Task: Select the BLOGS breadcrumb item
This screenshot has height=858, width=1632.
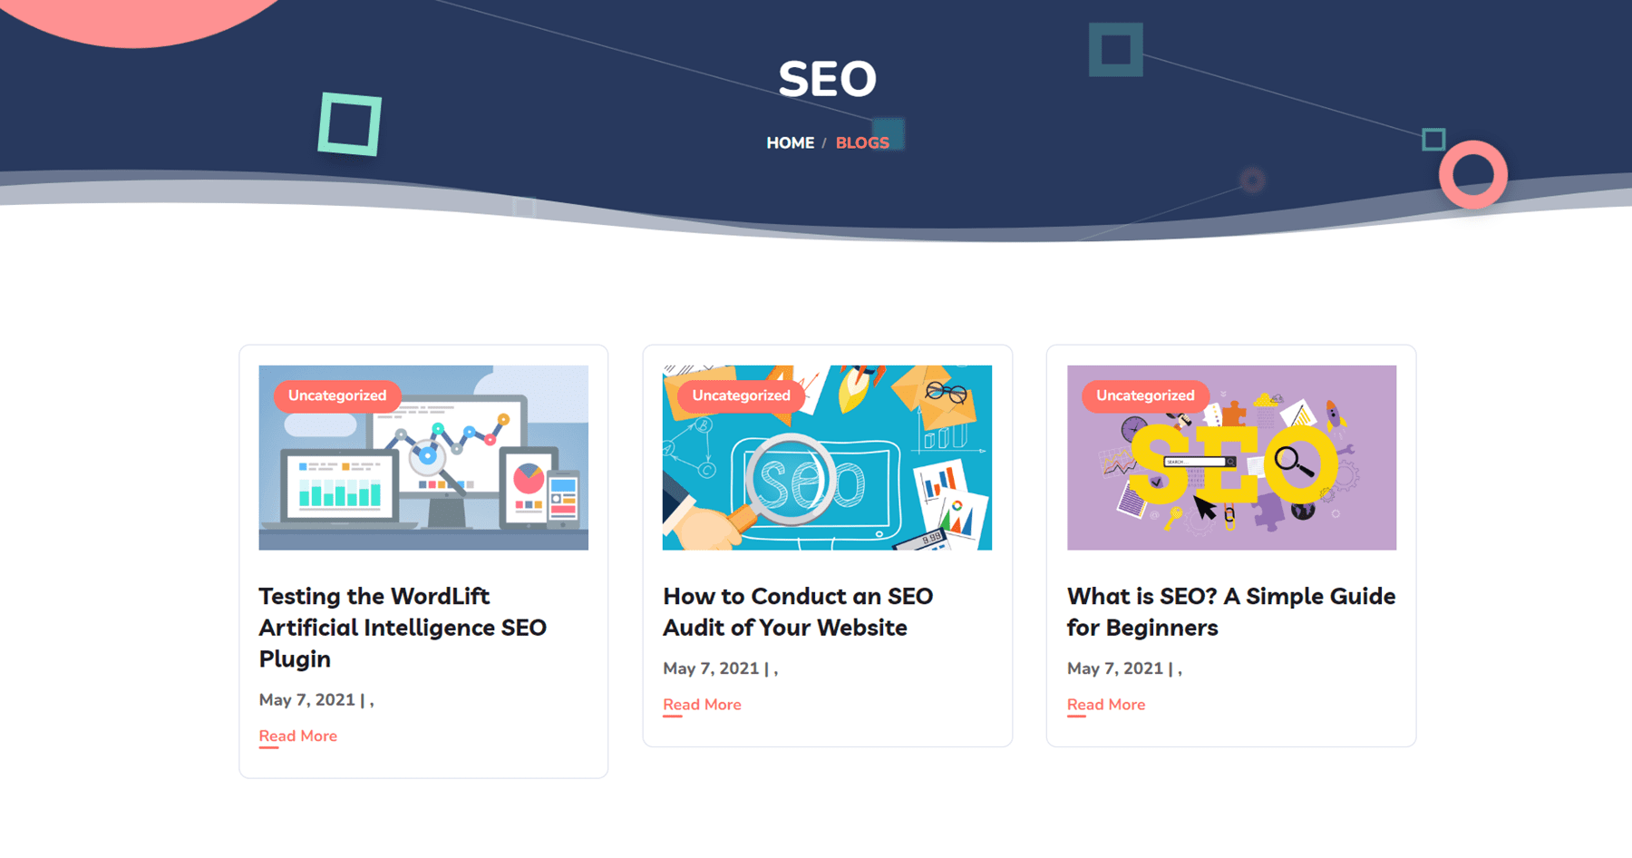Action: coord(862,142)
